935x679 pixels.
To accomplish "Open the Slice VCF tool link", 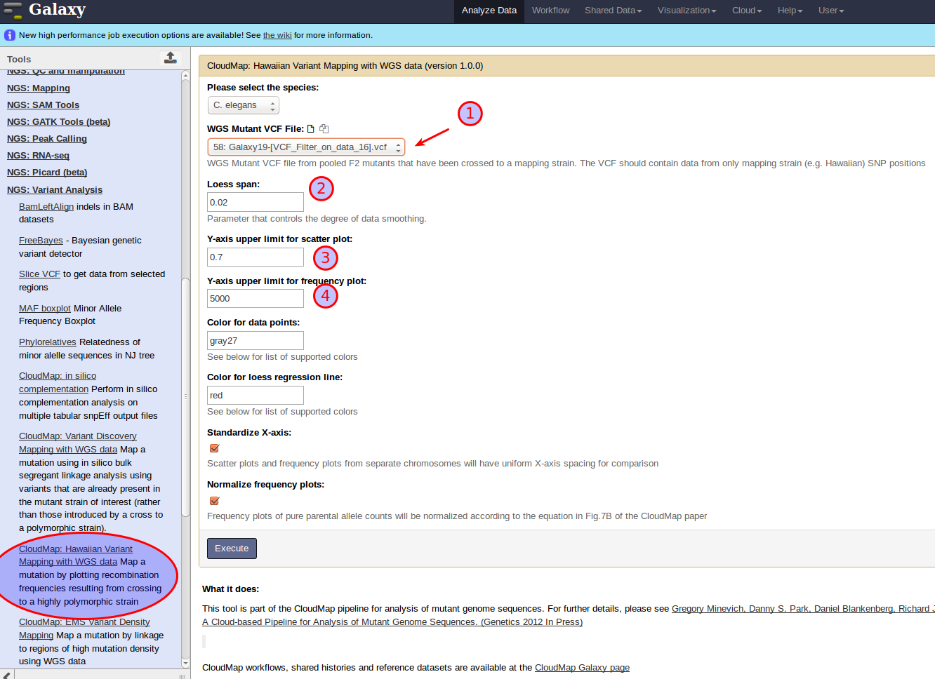I will [39, 274].
